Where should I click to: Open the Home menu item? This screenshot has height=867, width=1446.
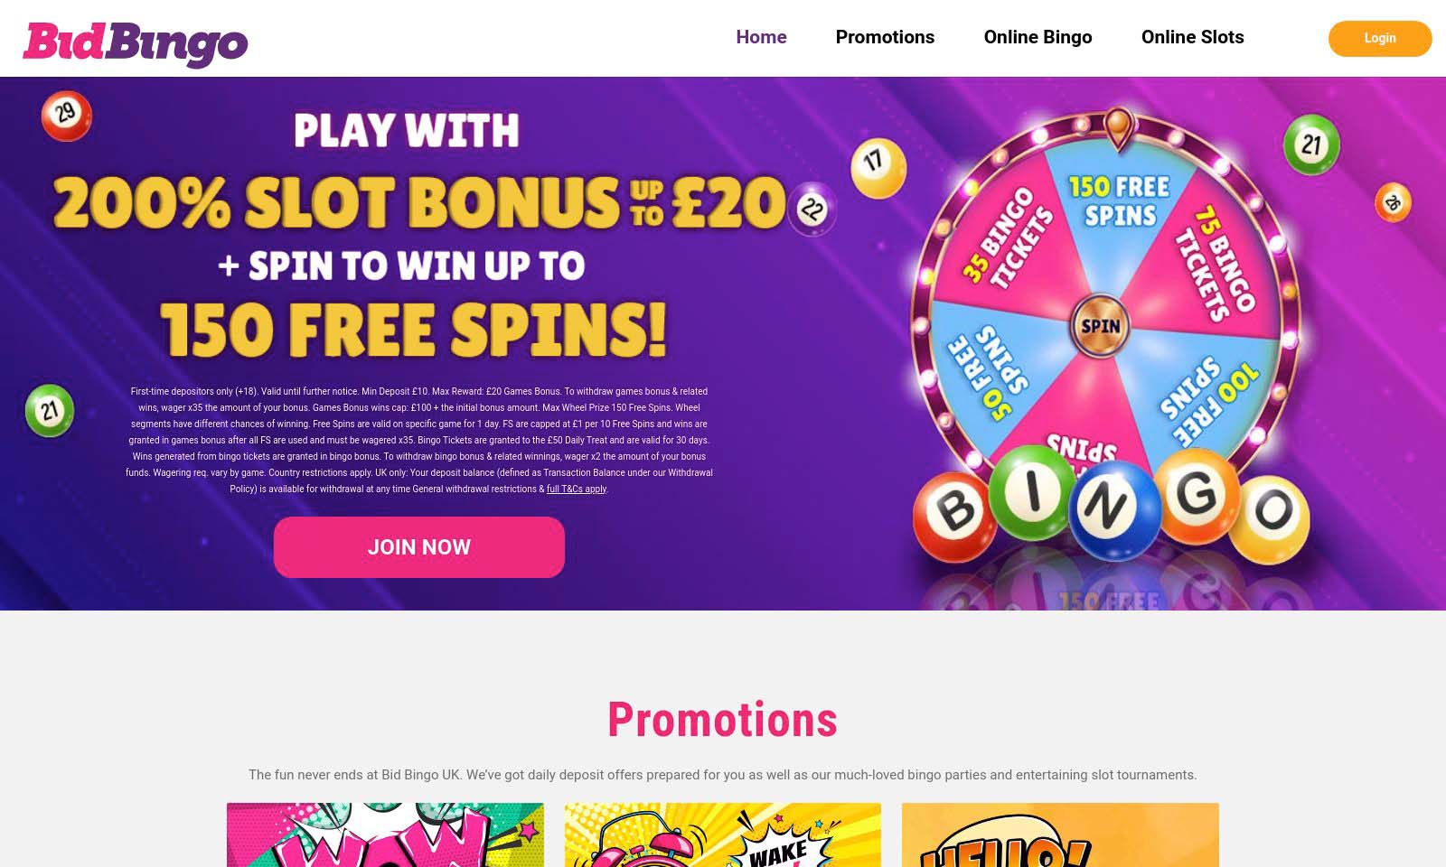point(761,37)
